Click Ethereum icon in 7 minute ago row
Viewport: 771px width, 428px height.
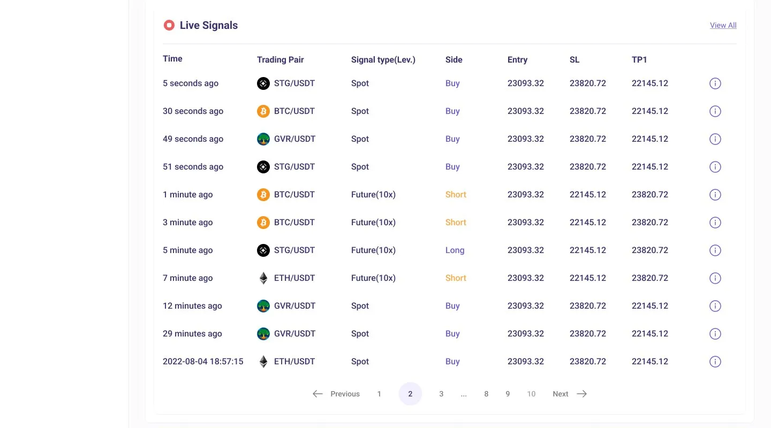(263, 278)
